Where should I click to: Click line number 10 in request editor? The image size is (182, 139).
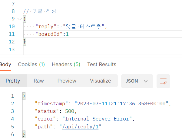(12, 26)
